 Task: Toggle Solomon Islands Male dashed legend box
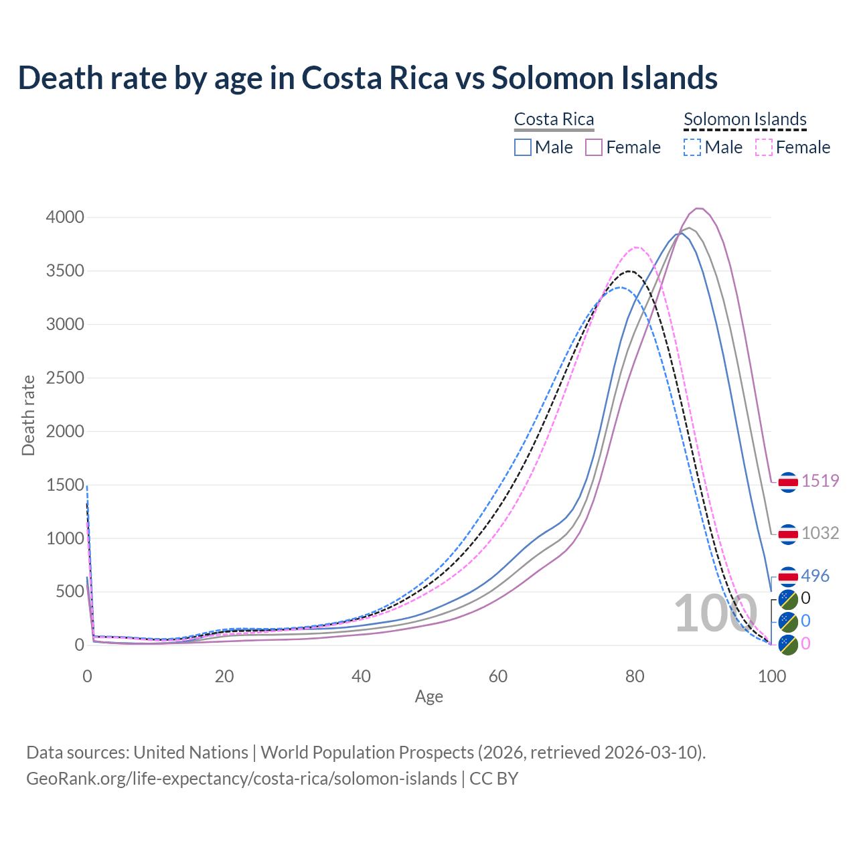tap(692, 147)
